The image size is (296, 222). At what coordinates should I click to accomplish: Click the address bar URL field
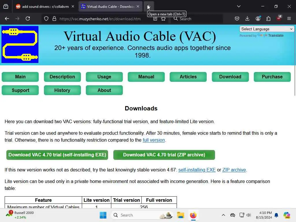point(100,19)
